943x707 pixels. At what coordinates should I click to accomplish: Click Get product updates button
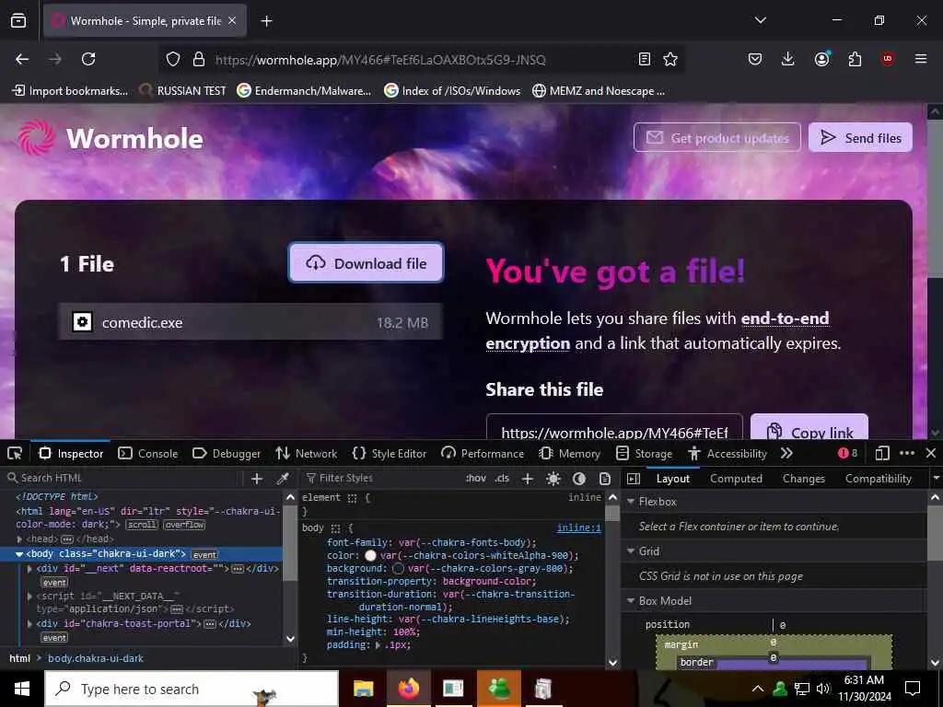point(716,138)
